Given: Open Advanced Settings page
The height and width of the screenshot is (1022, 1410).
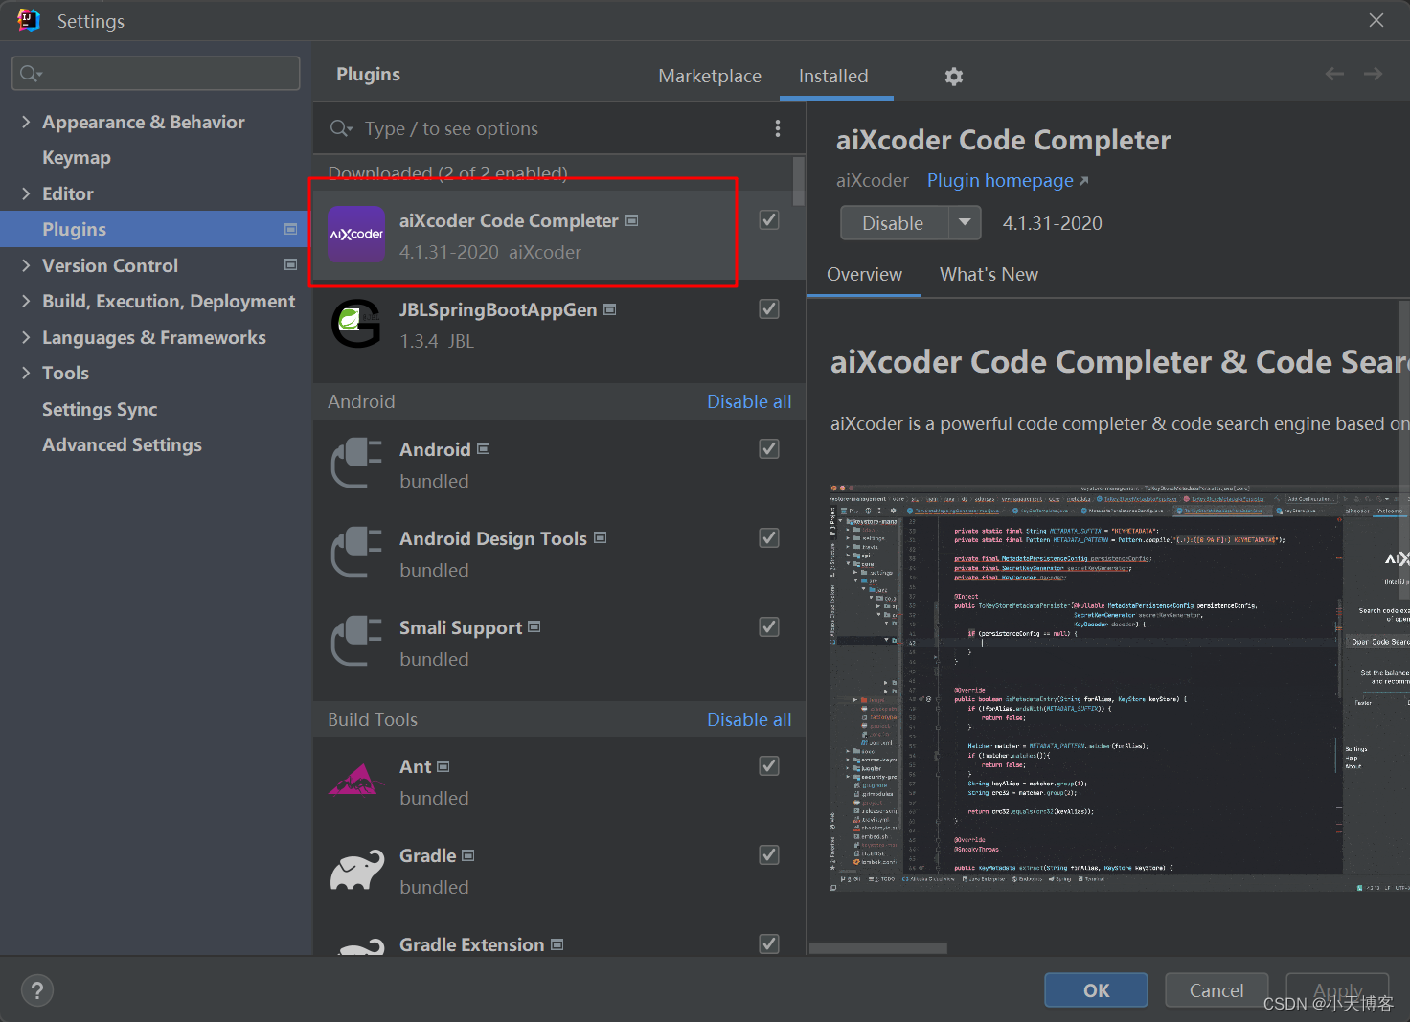Looking at the screenshot, I should pyautogui.click(x=122, y=444).
